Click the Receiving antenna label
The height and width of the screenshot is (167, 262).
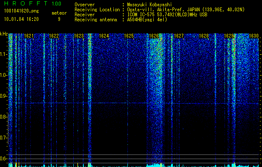(96, 20)
